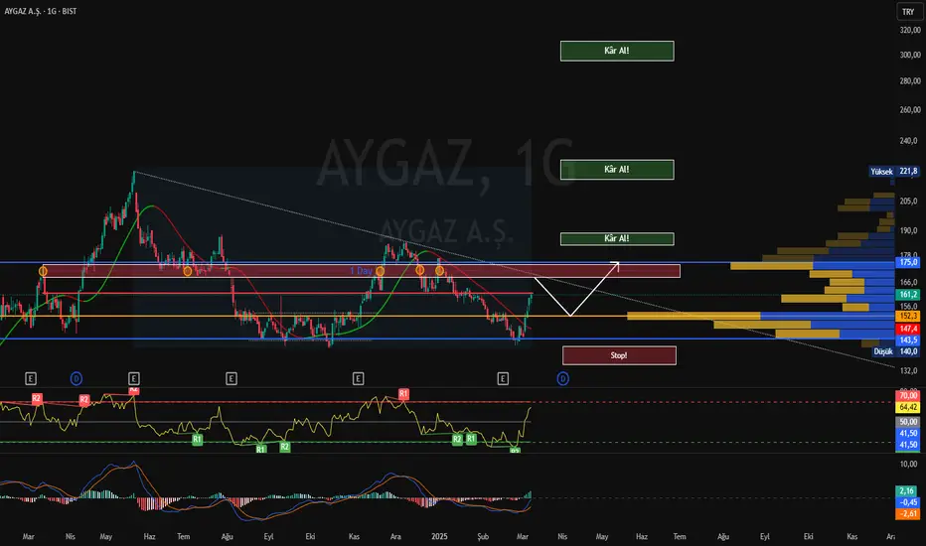Click the blue 175,0 price label

point(908,262)
